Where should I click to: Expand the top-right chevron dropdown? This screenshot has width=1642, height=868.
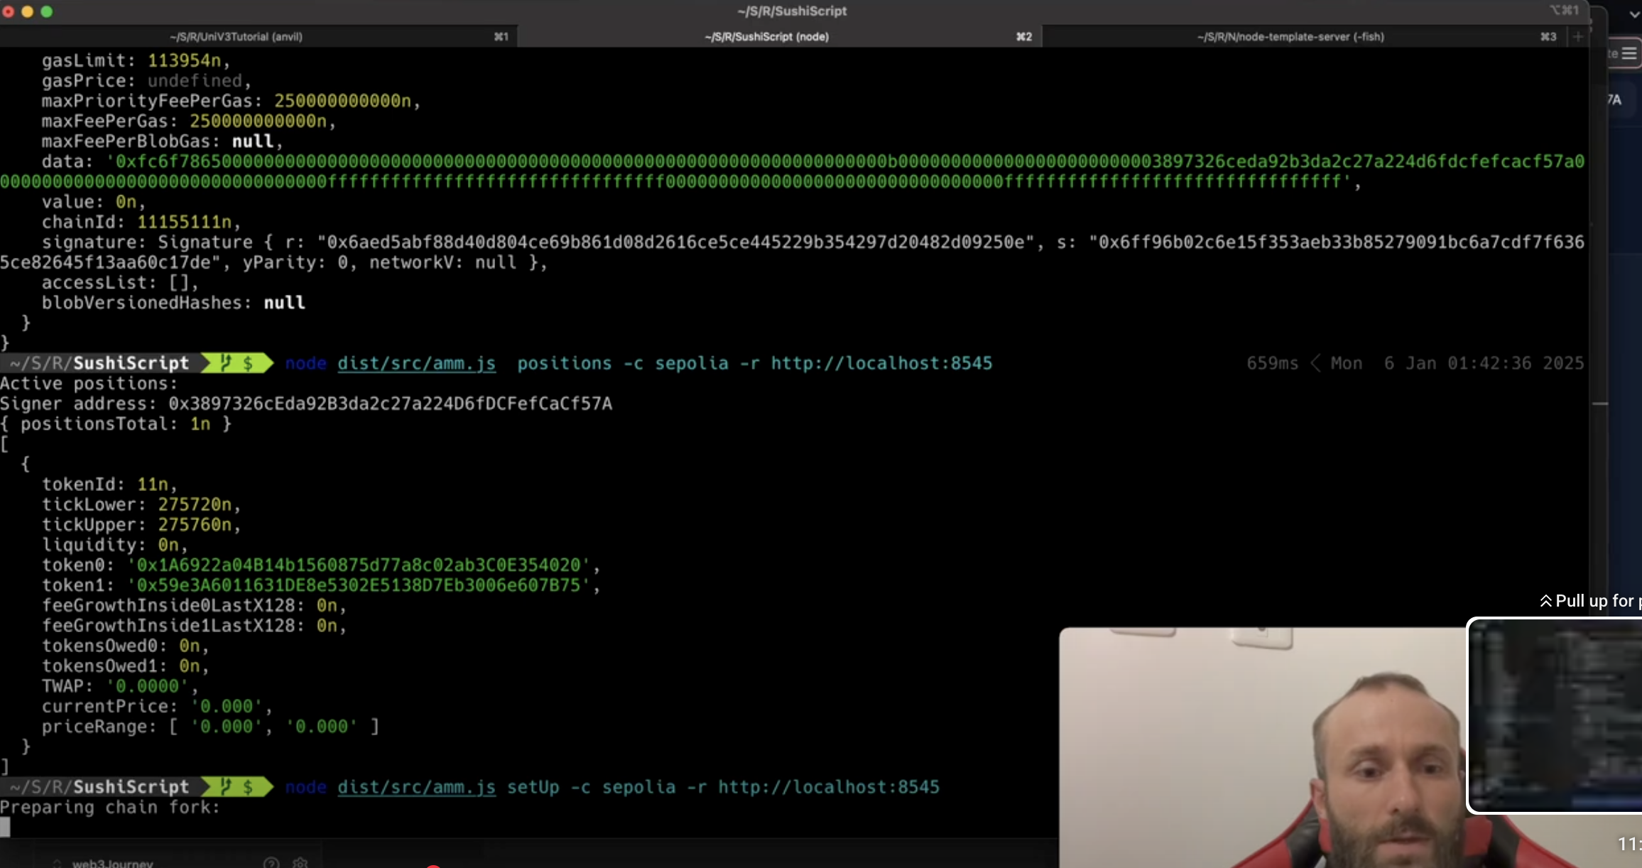coord(1634,14)
